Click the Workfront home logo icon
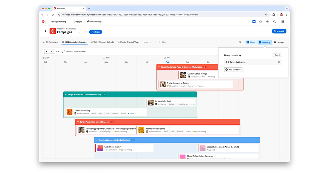The height and width of the screenshot is (173, 329). [43, 22]
